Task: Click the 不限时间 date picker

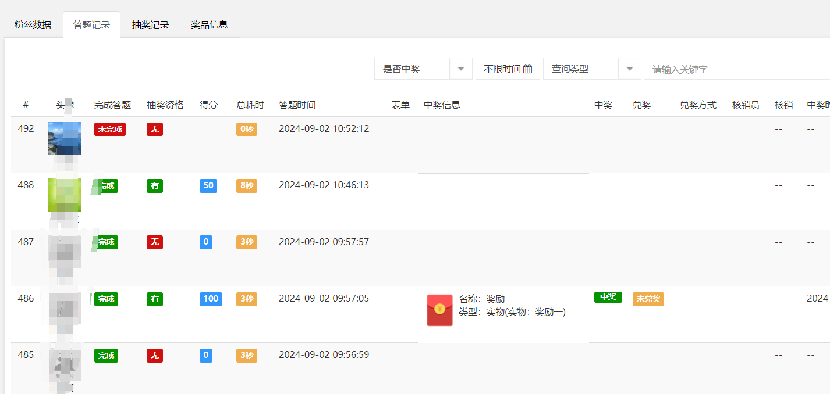Action: [x=508, y=69]
